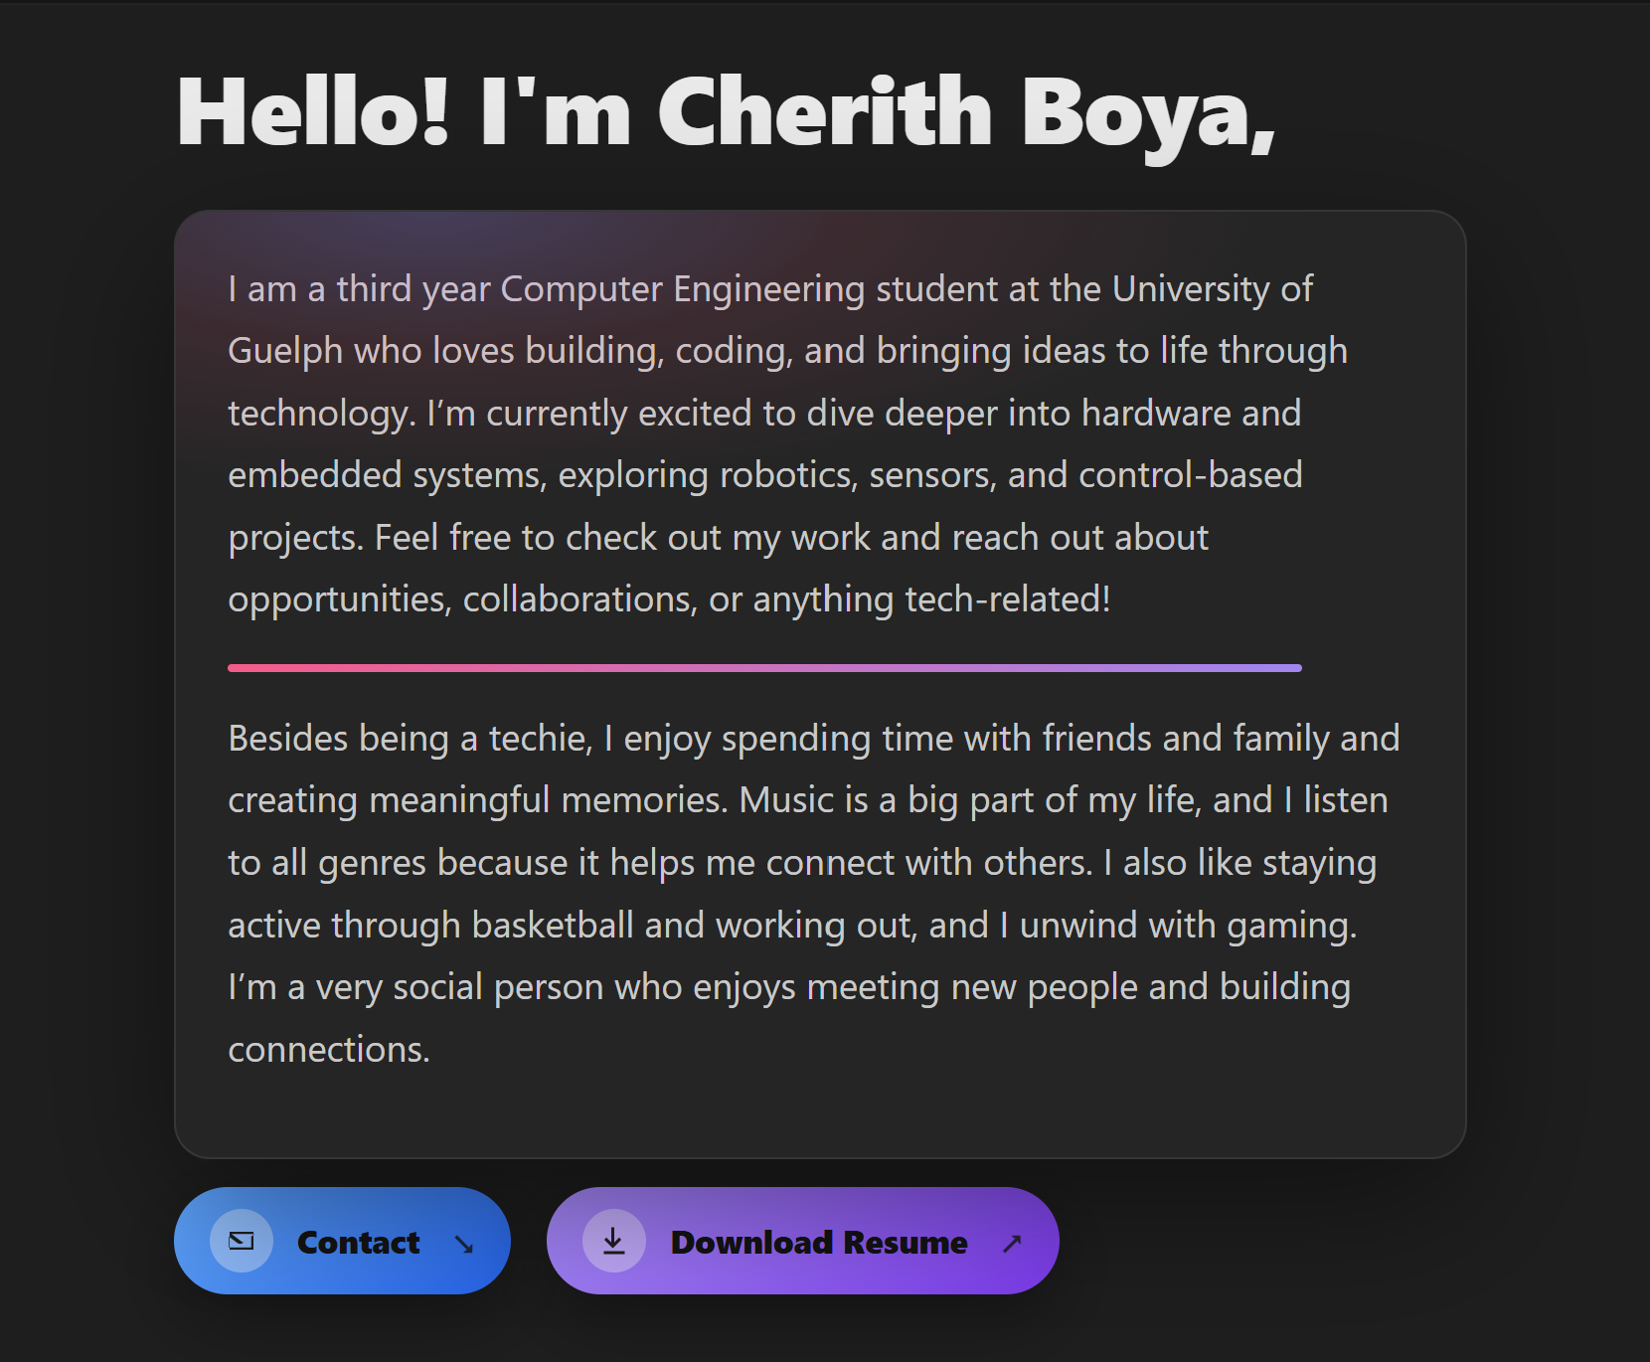The height and width of the screenshot is (1362, 1650).
Task: Click the download arrow icon on Download Resume
Action: click(613, 1241)
